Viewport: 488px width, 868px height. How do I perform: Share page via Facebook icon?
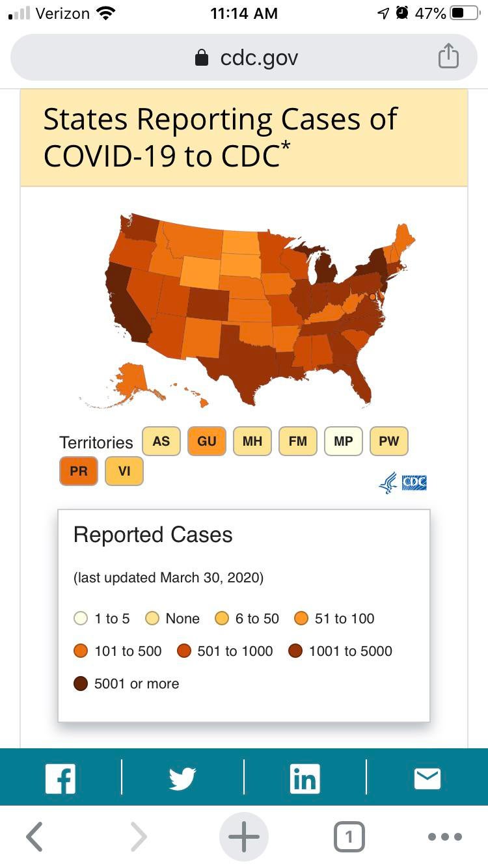coord(61,778)
